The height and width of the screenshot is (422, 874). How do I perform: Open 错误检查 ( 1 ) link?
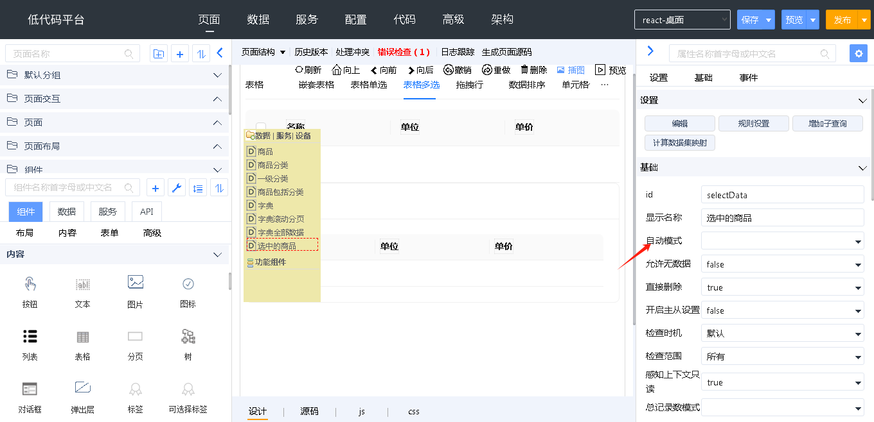[404, 52]
